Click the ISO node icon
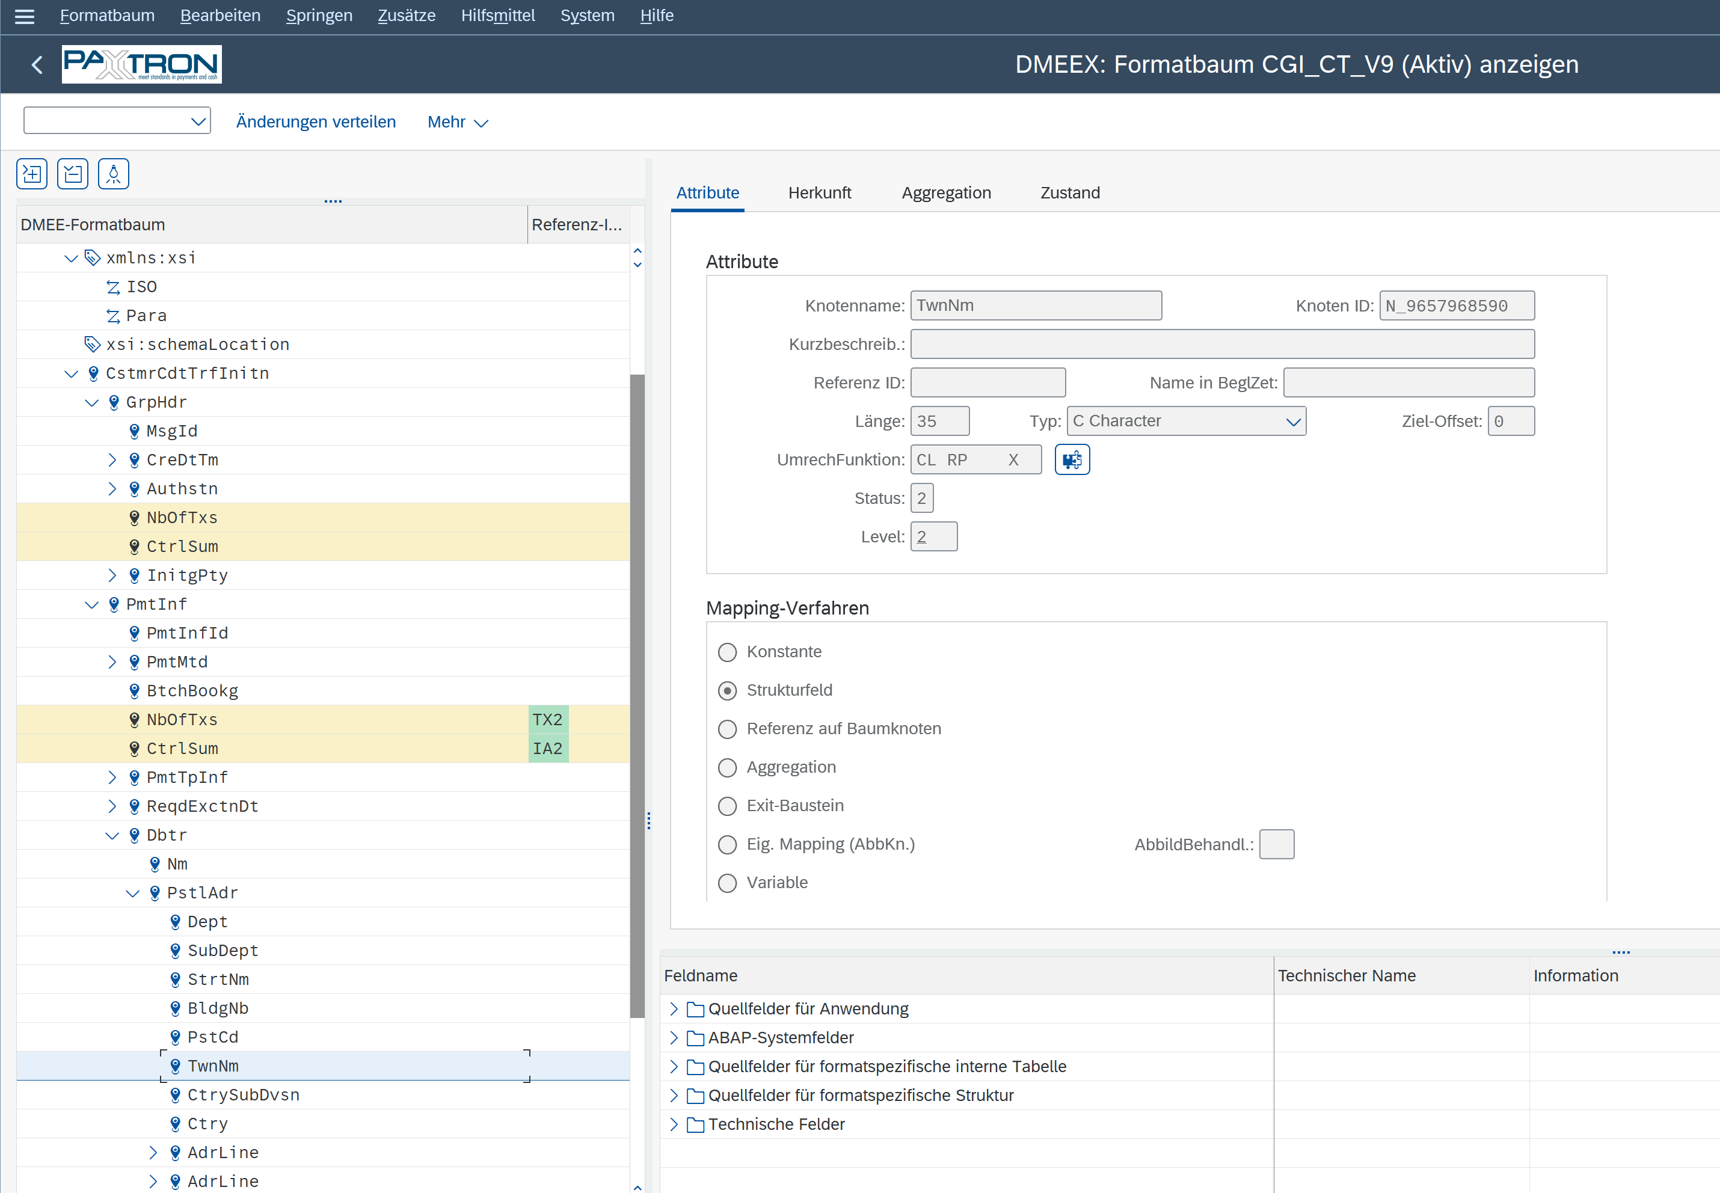 coord(113,287)
